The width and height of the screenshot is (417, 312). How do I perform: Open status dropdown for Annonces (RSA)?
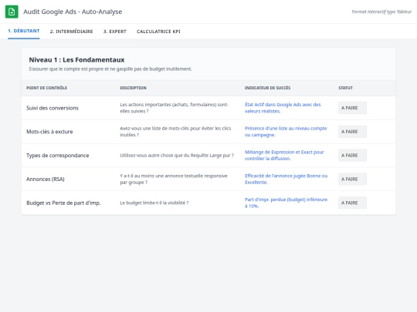click(352, 179)
